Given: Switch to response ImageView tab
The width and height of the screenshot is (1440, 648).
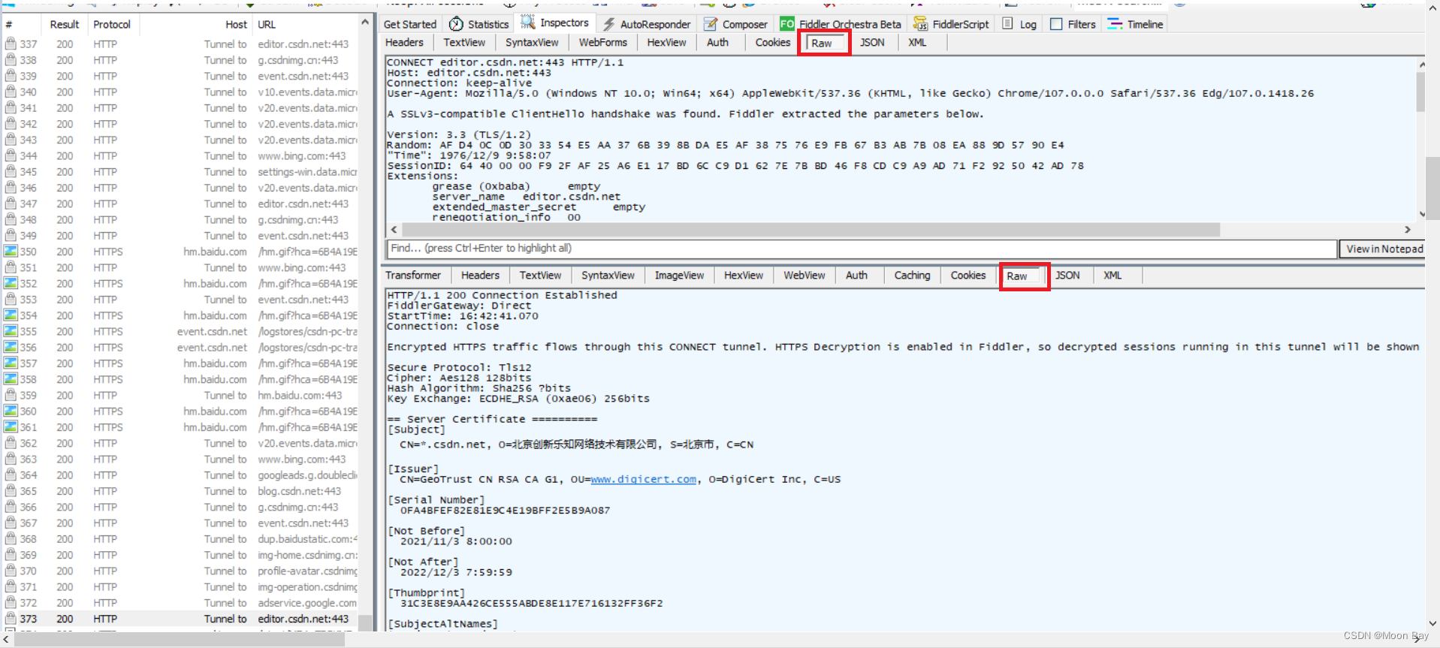Looking at the screenshot, I should [x=679, y=276].
